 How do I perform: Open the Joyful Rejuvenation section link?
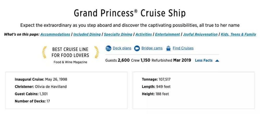(x=200, y=34)
